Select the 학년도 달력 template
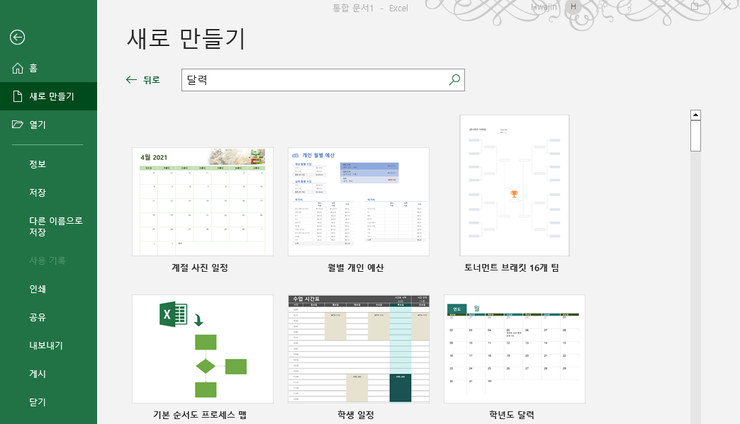The height and width of the screenshot is (424, 740). [514, 349]
